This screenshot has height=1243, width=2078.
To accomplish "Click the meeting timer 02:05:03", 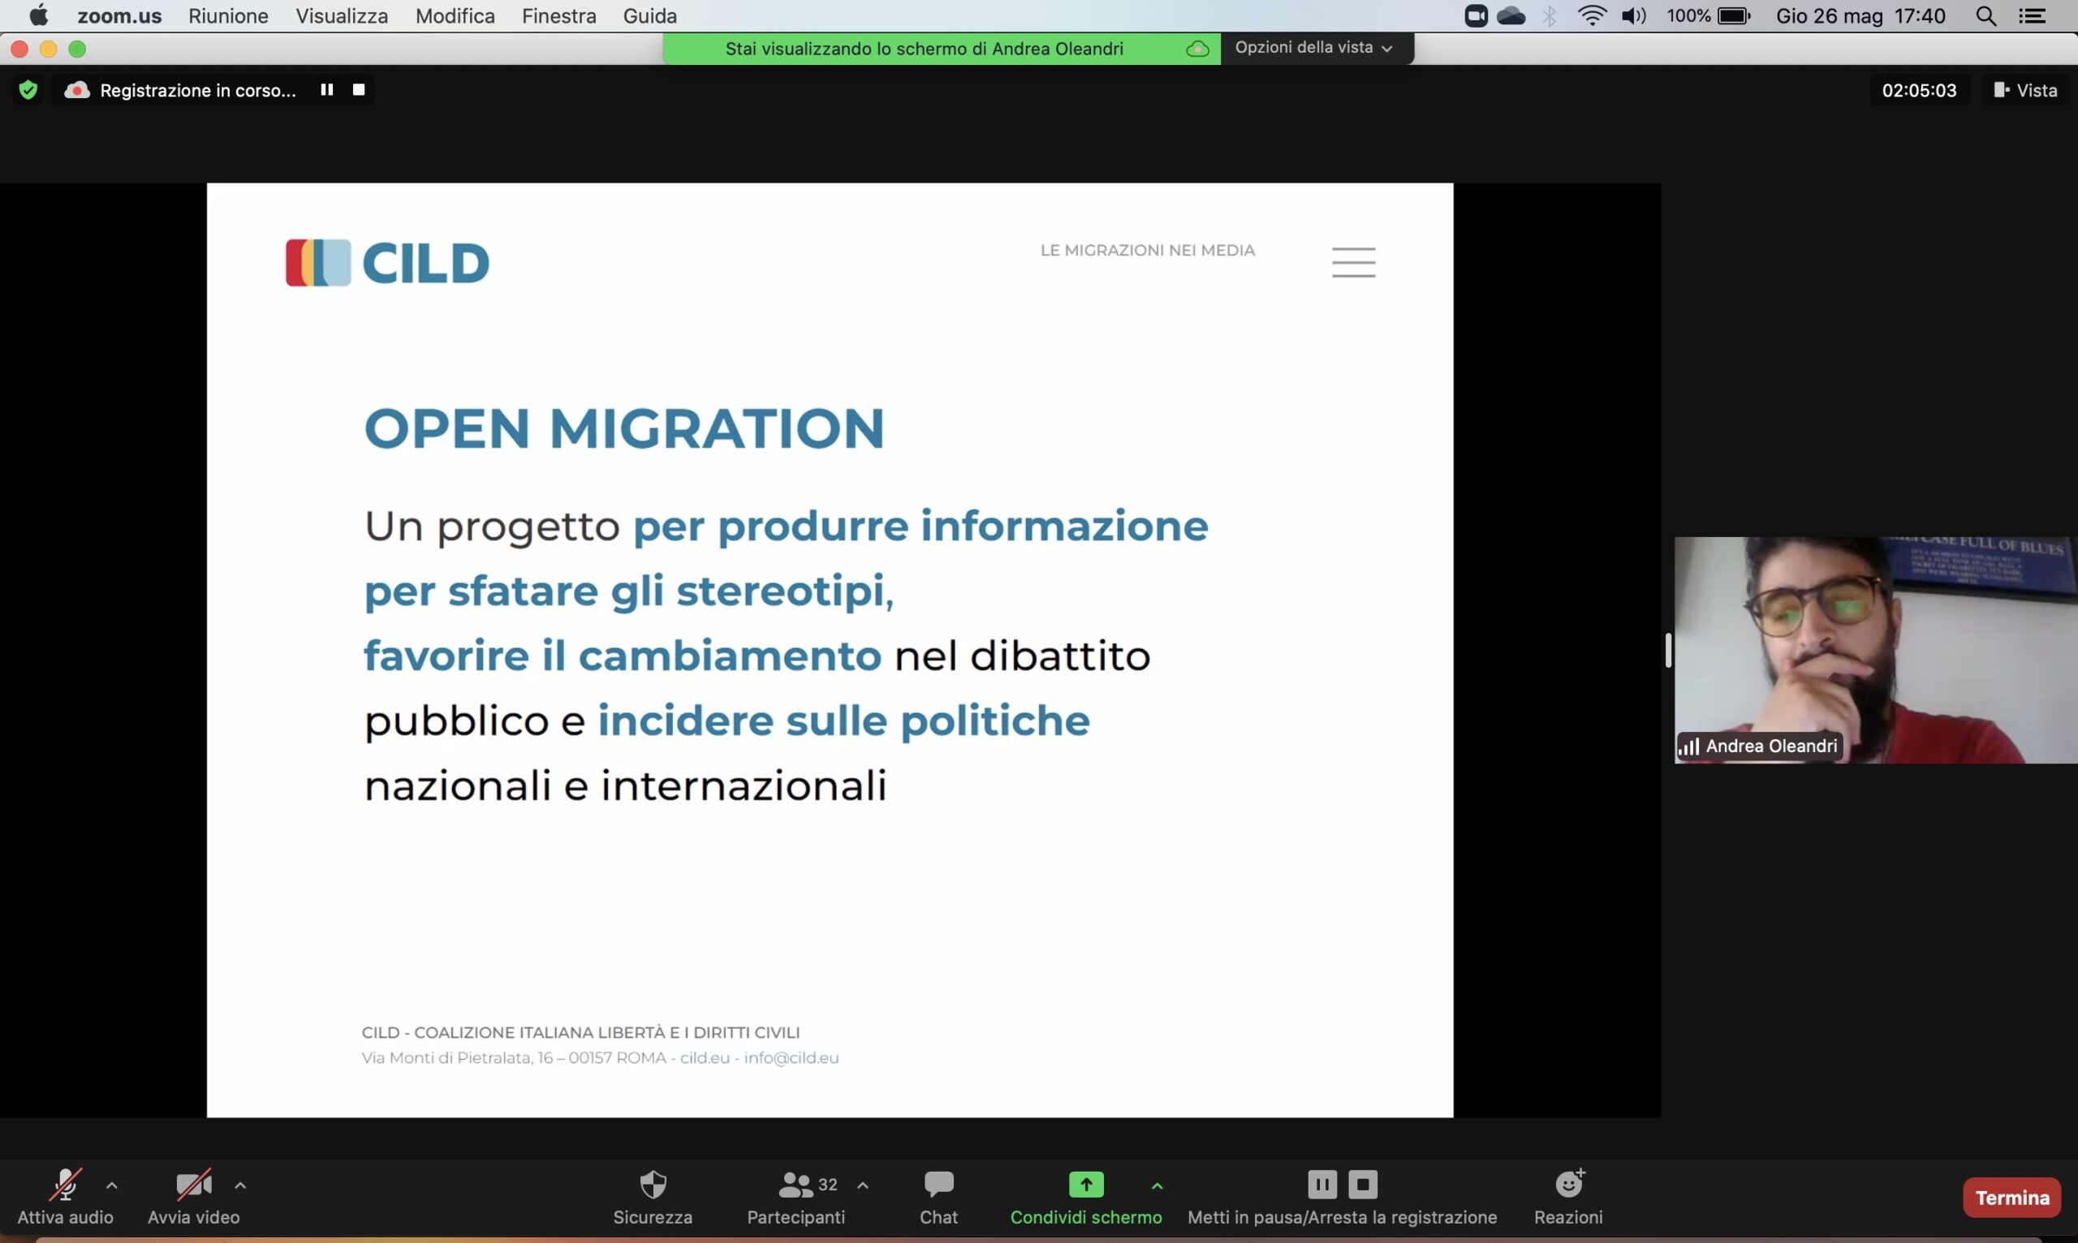I will point(1919,89).
